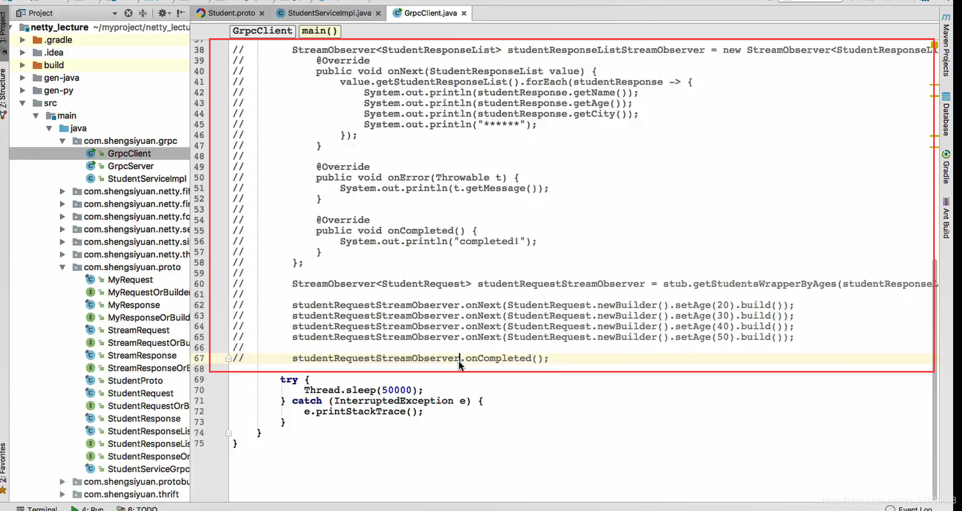Open the Database tool window
962x511 pixels.
coord(946,114)
